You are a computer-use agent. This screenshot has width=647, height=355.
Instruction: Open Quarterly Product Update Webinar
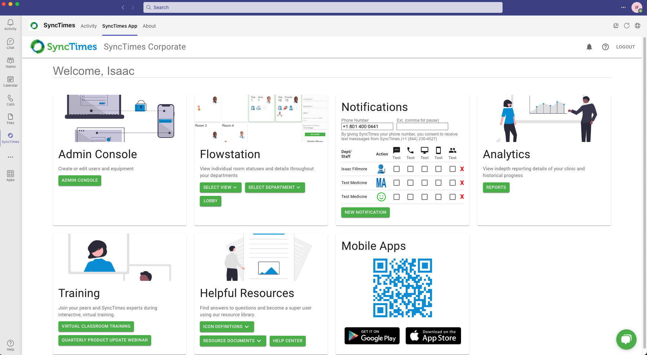[105, 340]
